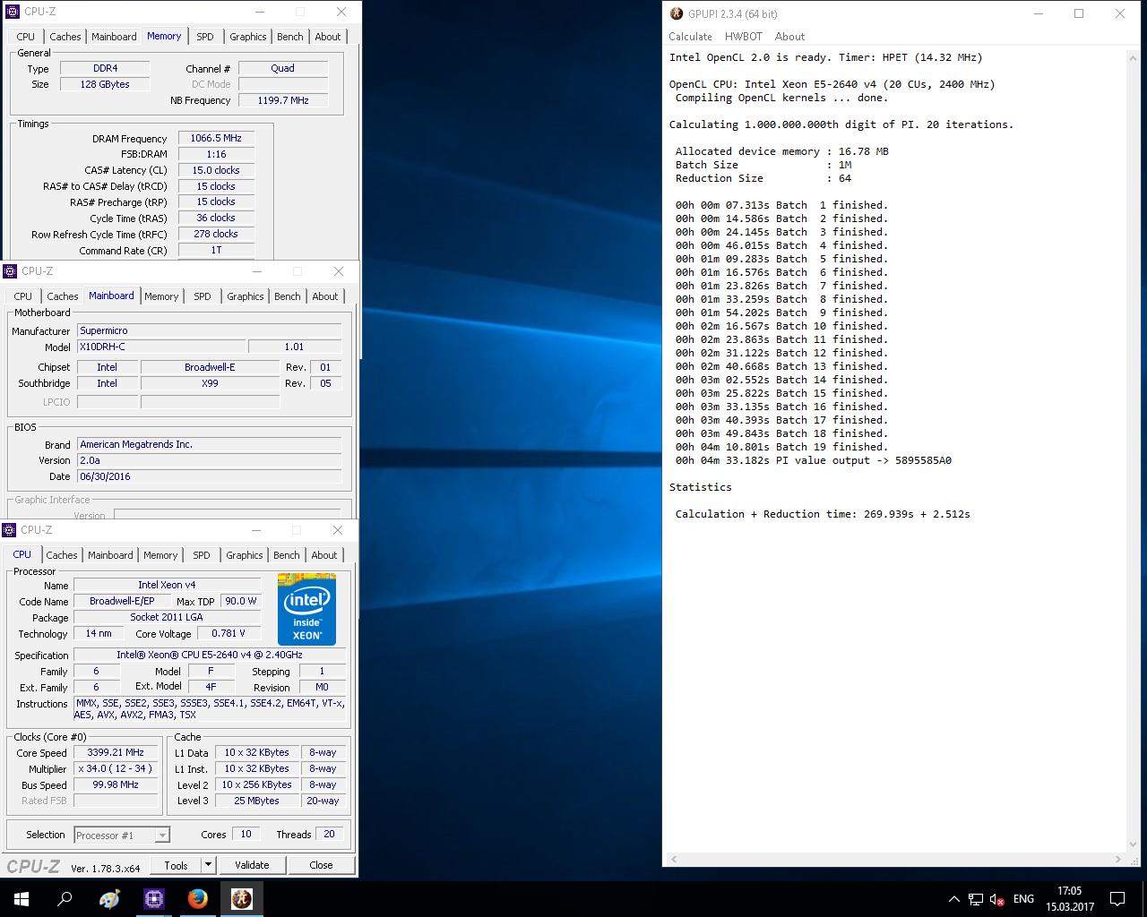
Task: Click the Xeon CPU E5-2640 v4 specification field
Action: [210, 655]
